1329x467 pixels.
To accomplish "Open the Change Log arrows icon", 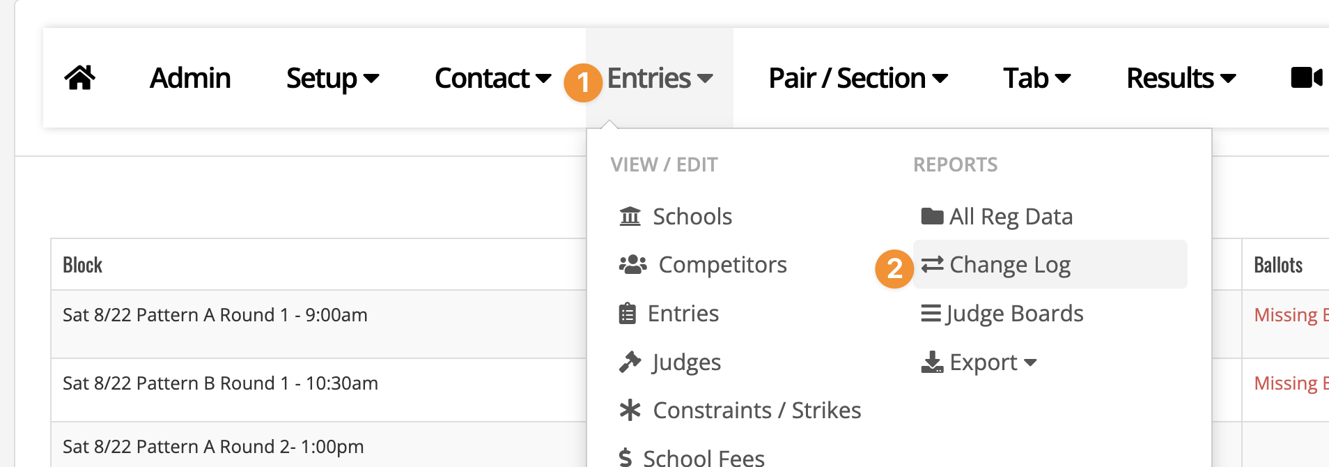I will 932,265.
